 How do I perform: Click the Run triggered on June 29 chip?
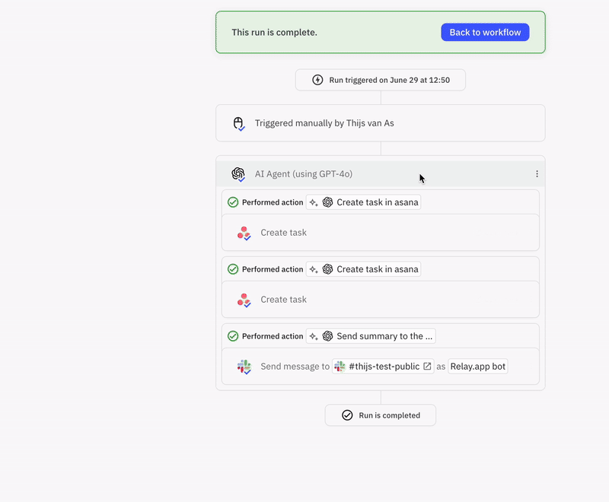(x=380, y=79)
